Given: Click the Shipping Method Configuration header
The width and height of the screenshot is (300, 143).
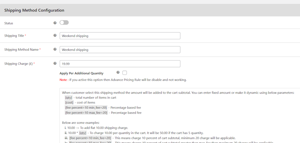Looking at the screenshot, I should click(x=34, y=10).
